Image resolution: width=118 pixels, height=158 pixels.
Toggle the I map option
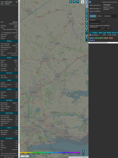coord(87,33)
